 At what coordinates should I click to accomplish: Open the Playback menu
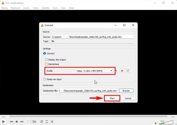16,8
